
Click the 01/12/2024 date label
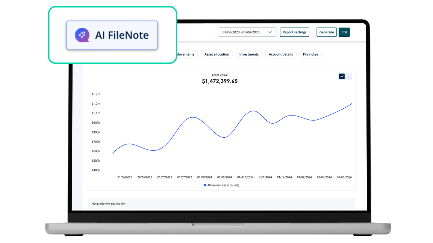[285, 177]
